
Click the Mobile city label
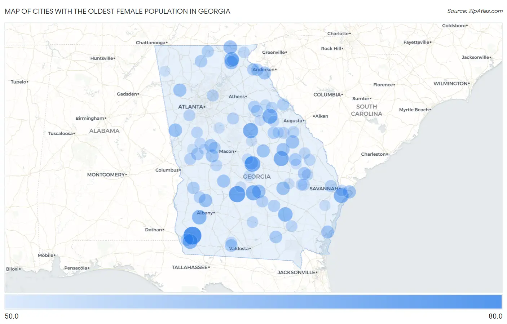click(45, 256)
